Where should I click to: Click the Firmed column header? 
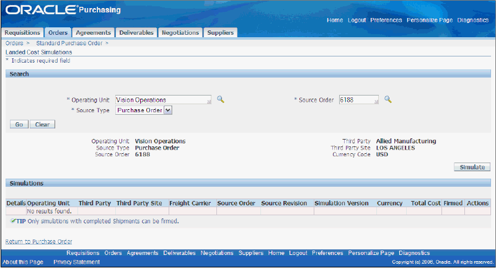coord(453,203)
